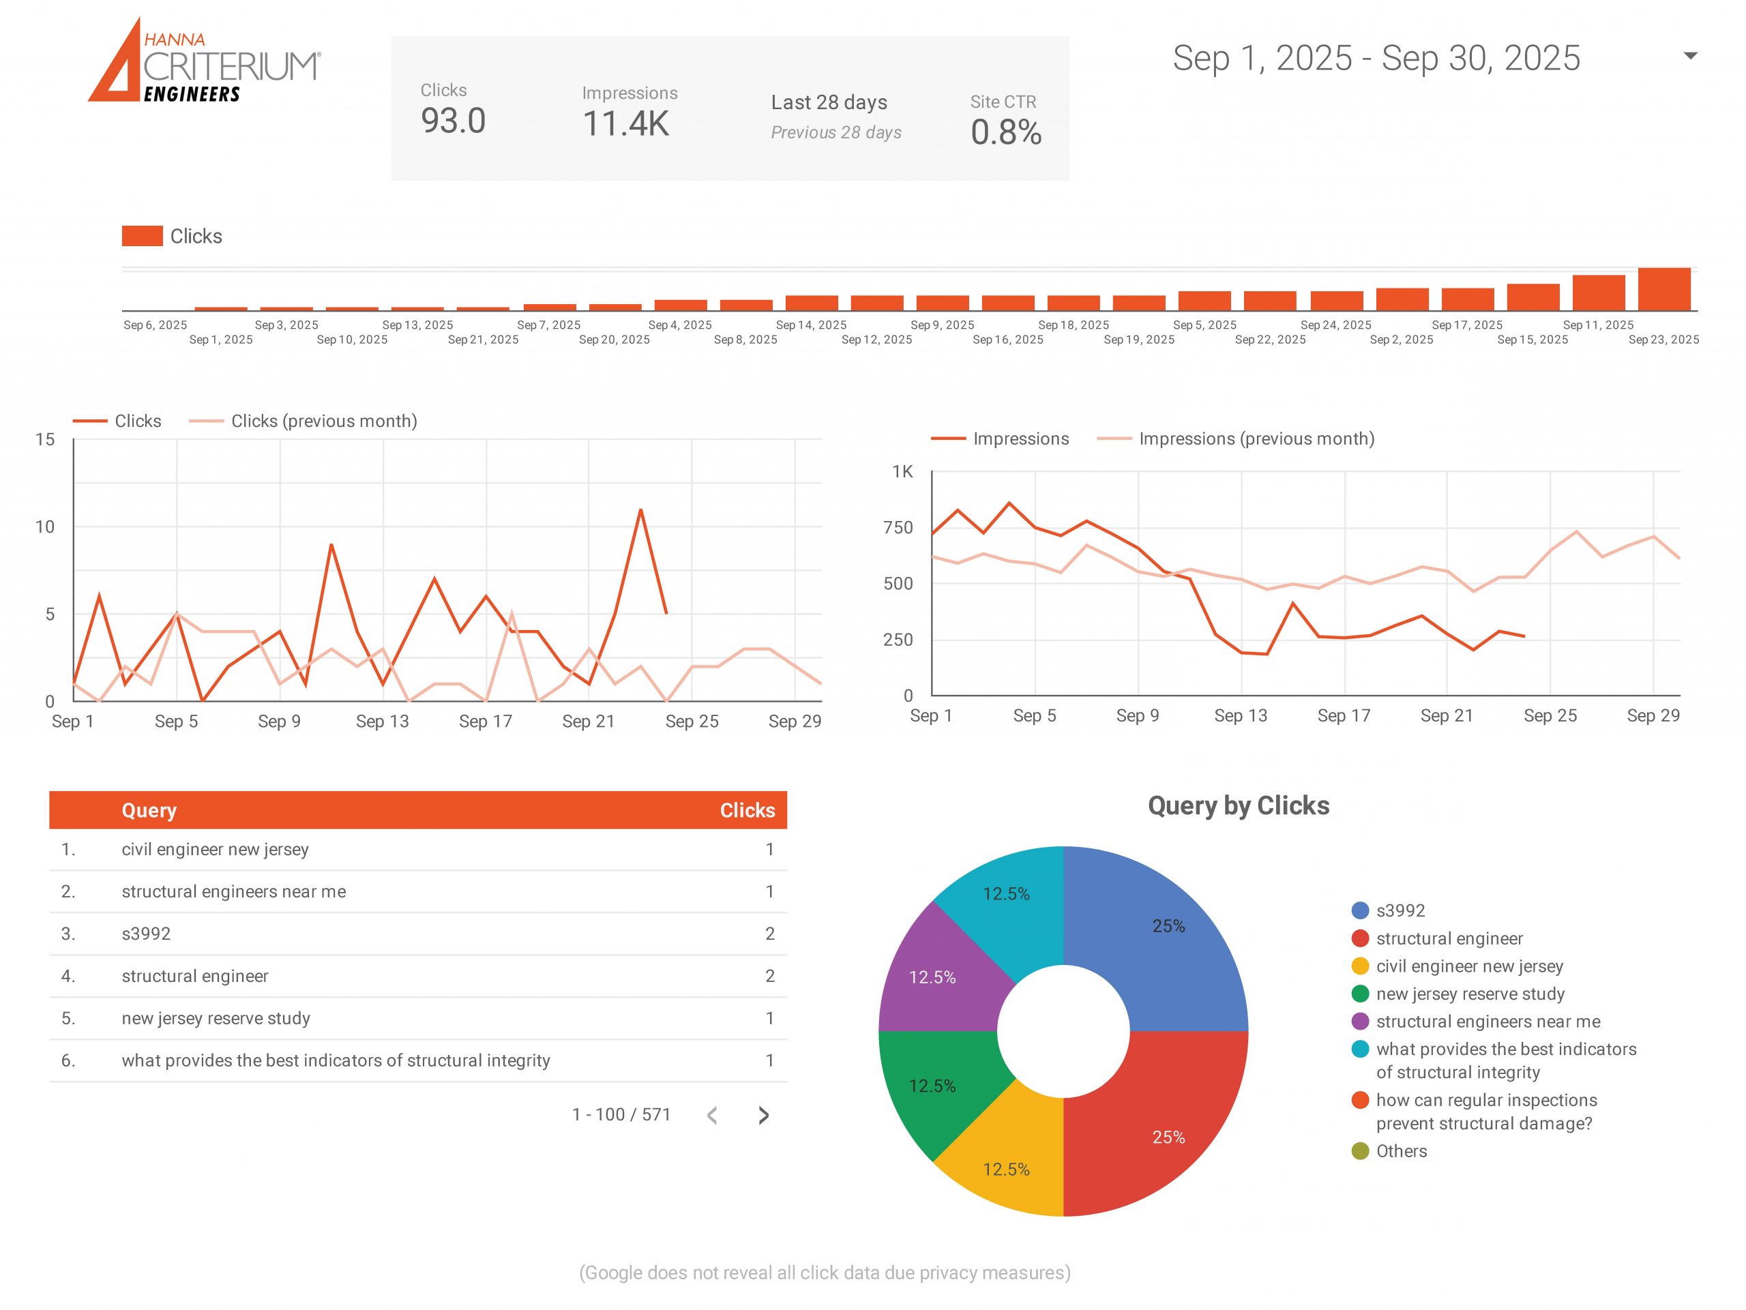Click the Sep 1 - Sep 30 date range
The image size is (1746, 1310).
coord(1375,59)
